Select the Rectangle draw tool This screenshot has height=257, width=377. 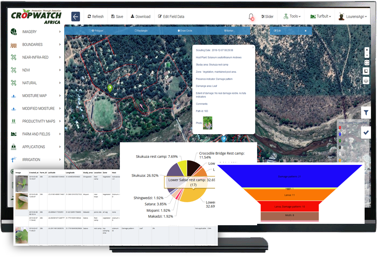coord(141,31)
